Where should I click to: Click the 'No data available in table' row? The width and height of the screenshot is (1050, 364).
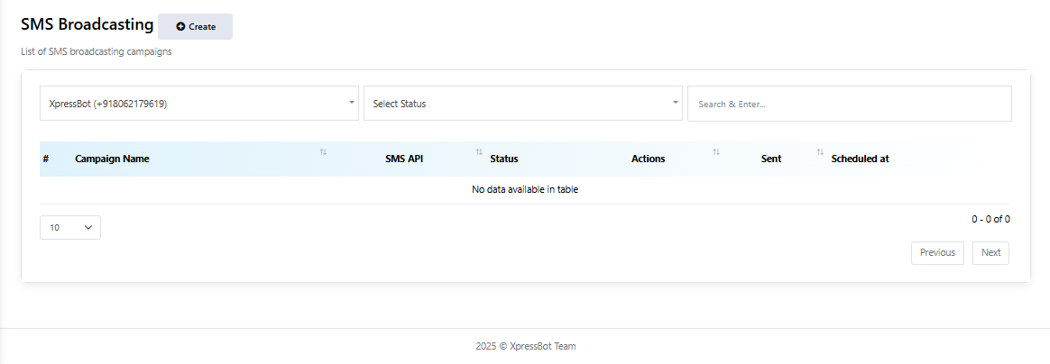524,189
